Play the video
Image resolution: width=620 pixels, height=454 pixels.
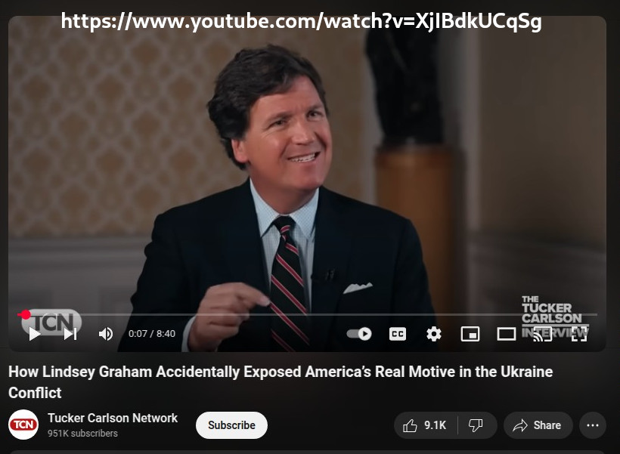[x=35, y=334]
